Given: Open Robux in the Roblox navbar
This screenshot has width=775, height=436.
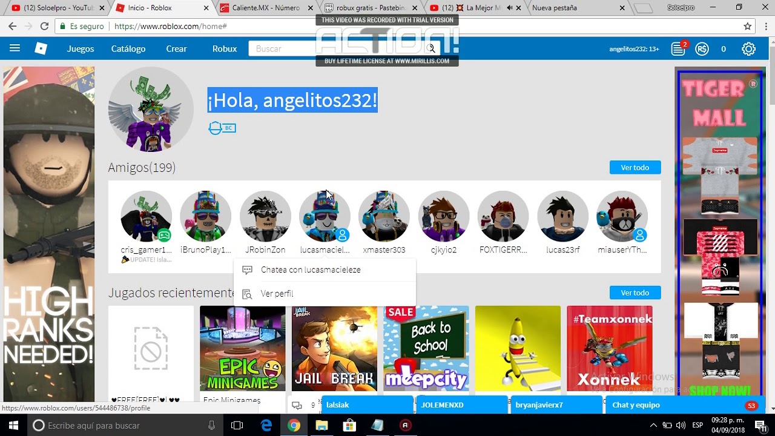Looking at the screenshot, I should point(225,48).
